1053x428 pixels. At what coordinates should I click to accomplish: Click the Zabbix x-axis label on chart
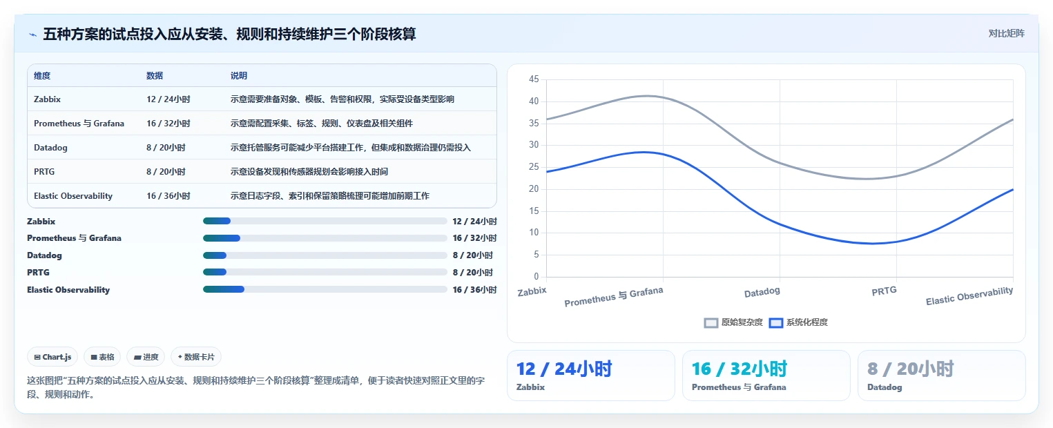(532, 291)
